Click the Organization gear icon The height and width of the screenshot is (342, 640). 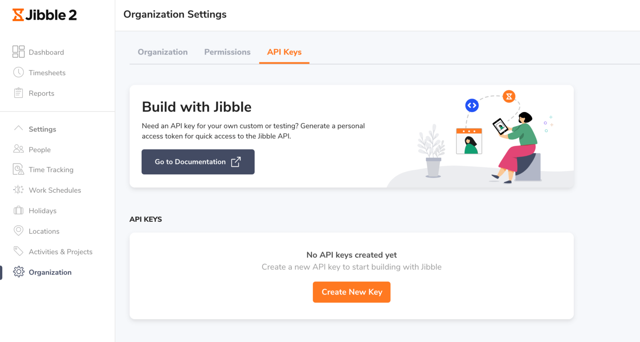18,272
